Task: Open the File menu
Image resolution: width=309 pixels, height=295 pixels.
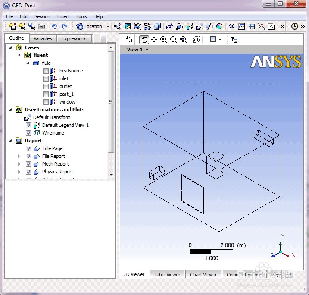Action: (9, 16)
